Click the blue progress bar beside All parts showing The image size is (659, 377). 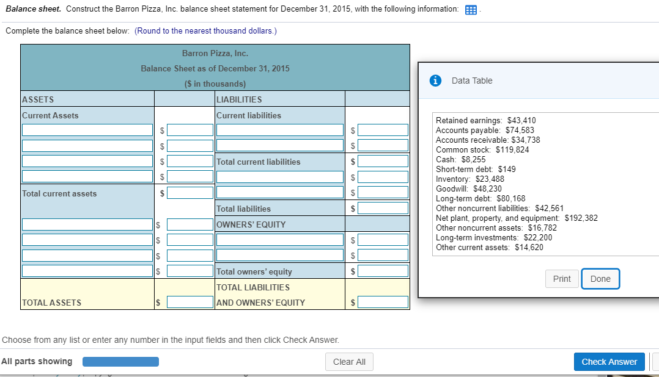click(120, 361)
